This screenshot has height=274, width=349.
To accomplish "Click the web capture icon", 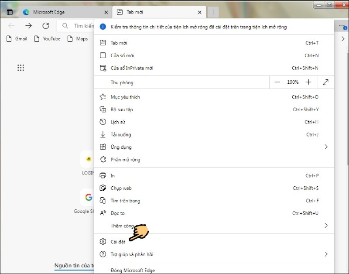I will click(103, 188).
